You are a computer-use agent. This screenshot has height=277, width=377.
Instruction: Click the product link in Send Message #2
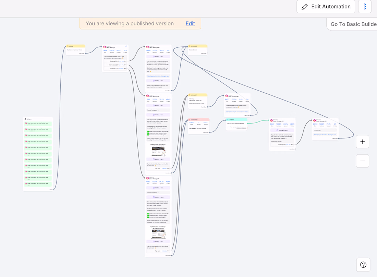237,112
